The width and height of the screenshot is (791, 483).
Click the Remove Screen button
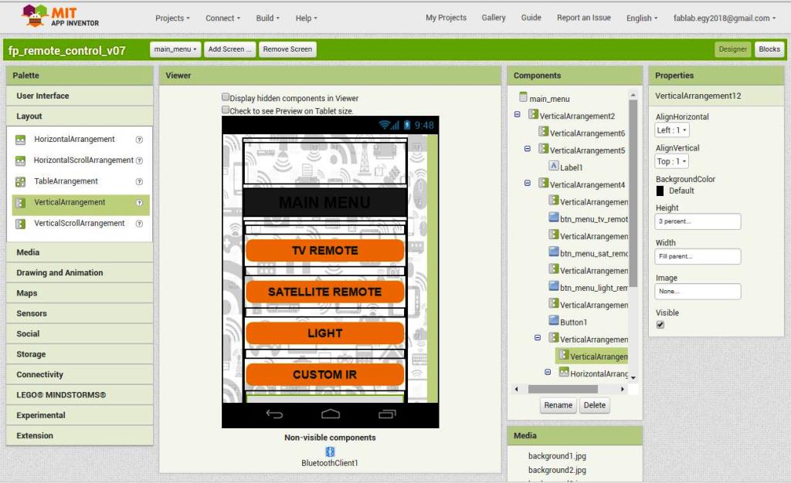pyautogui.click(x=287, y=49)
